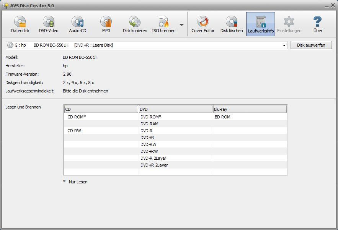
Task: Click the disk speeds 2 x, 4 x, 6 x, 8 x
Action: point(78,83)
